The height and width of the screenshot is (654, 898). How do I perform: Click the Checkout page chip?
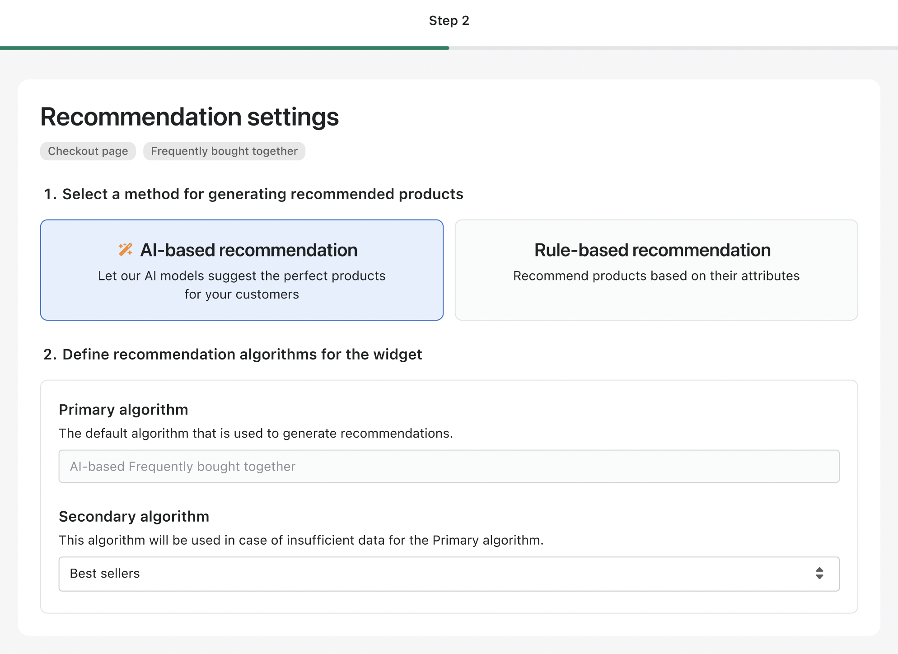(x=88, y=151)
